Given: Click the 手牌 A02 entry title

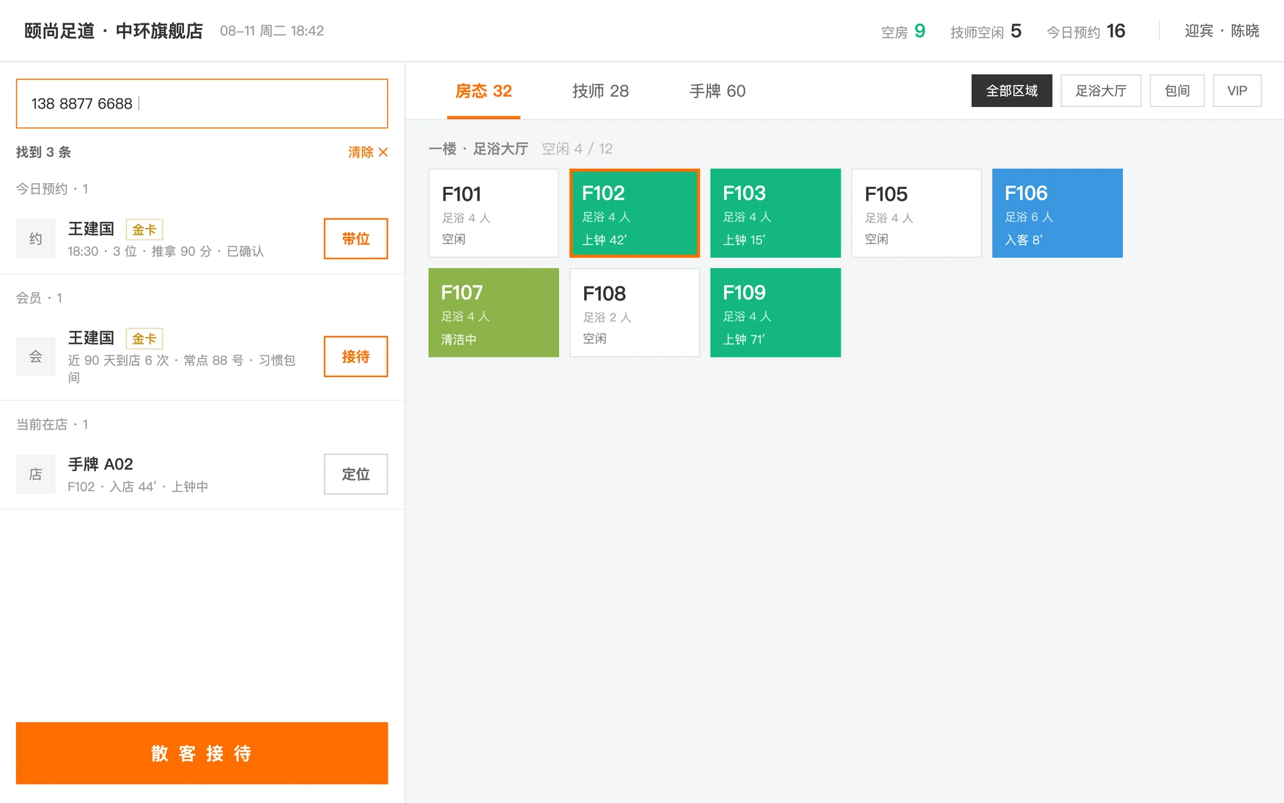Looking at the screenshot, I should [x=100, y=465].
